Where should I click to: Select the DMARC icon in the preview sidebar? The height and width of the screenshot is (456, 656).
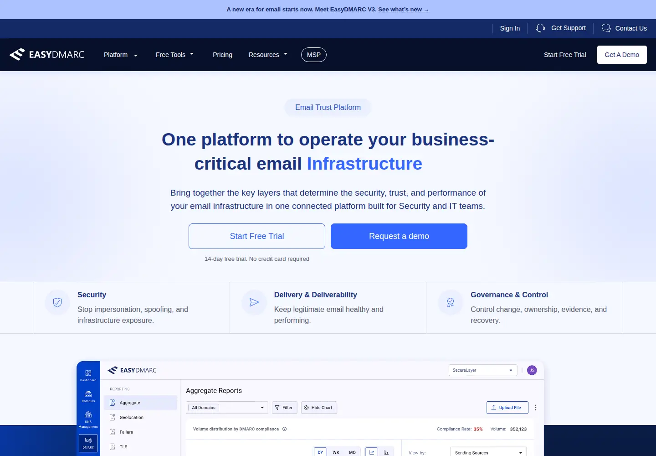tap(88, 443)
